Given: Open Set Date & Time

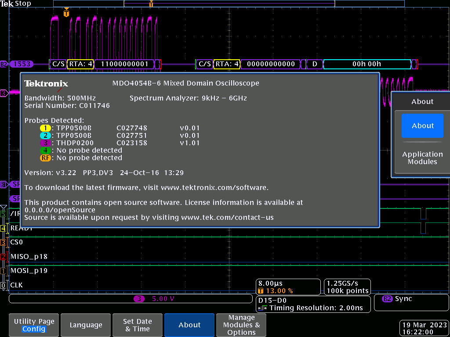Looking at the screenshot, I should (138, 325).
